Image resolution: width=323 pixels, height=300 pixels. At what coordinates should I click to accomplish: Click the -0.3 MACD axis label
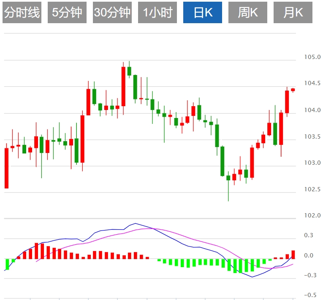310,275
